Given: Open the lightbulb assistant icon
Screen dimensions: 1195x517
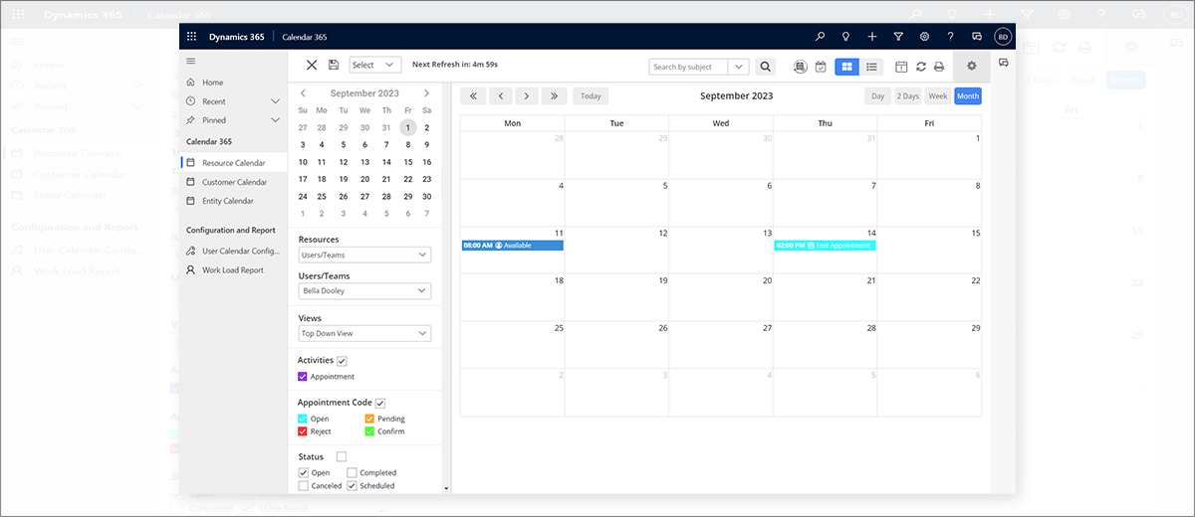Looking at the screenshot, I should pos(846,37).
